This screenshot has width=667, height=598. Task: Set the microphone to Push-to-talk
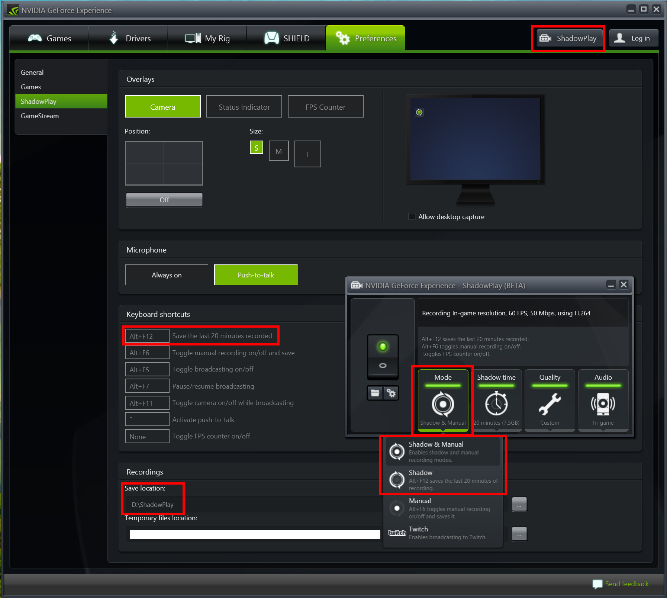pos(256,275)
